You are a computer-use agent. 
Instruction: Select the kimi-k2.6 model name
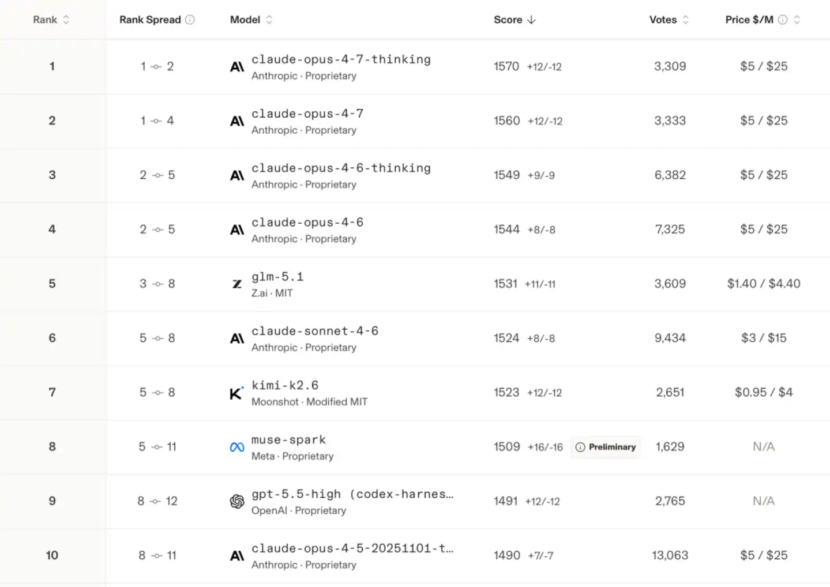[x=285, y=385]
